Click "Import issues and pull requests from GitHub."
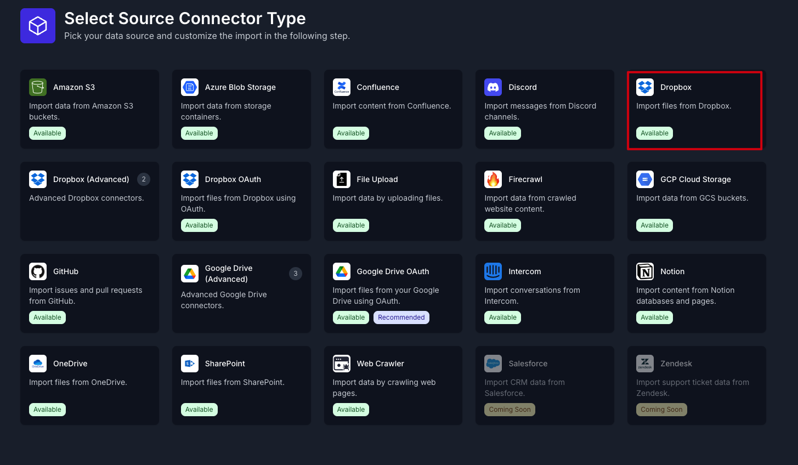The image size is (798, 465). 86,296
